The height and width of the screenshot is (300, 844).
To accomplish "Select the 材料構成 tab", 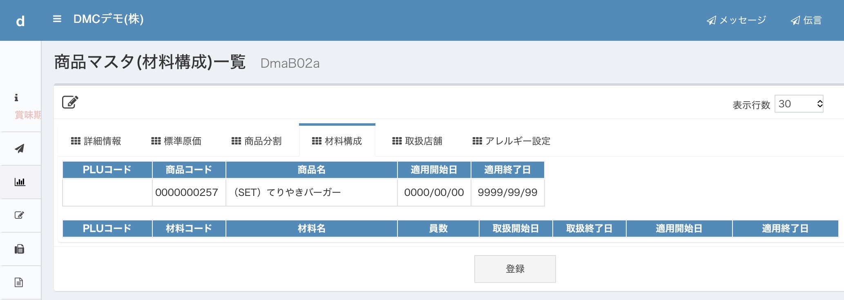I will pos(337,141).
